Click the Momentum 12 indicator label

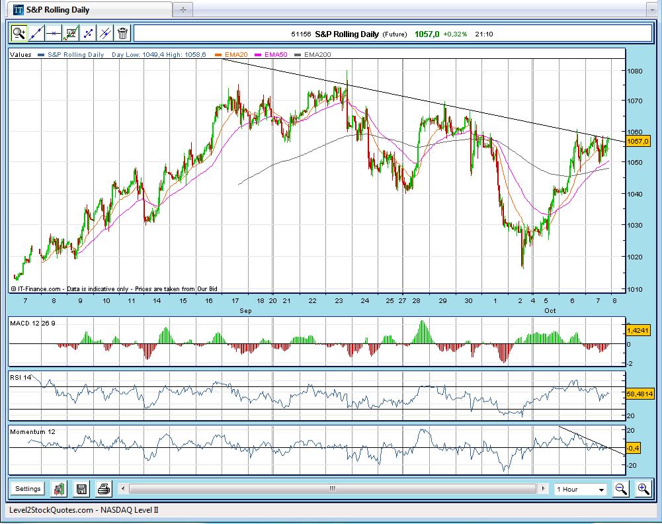(32, 431)
